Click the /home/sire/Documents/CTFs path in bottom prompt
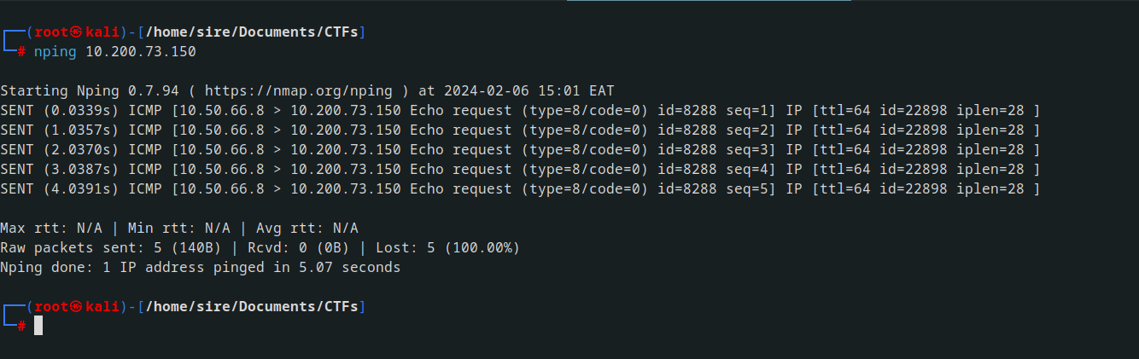This screenshot has width=1139, height=359. [x=252, y=306]
